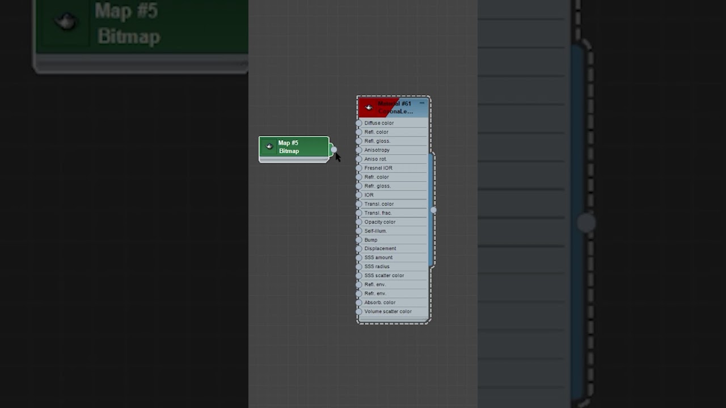
Task: Click the Material #61 node output socket
Action: [433, 210]
